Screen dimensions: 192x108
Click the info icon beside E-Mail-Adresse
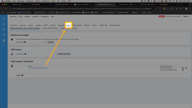25,54
